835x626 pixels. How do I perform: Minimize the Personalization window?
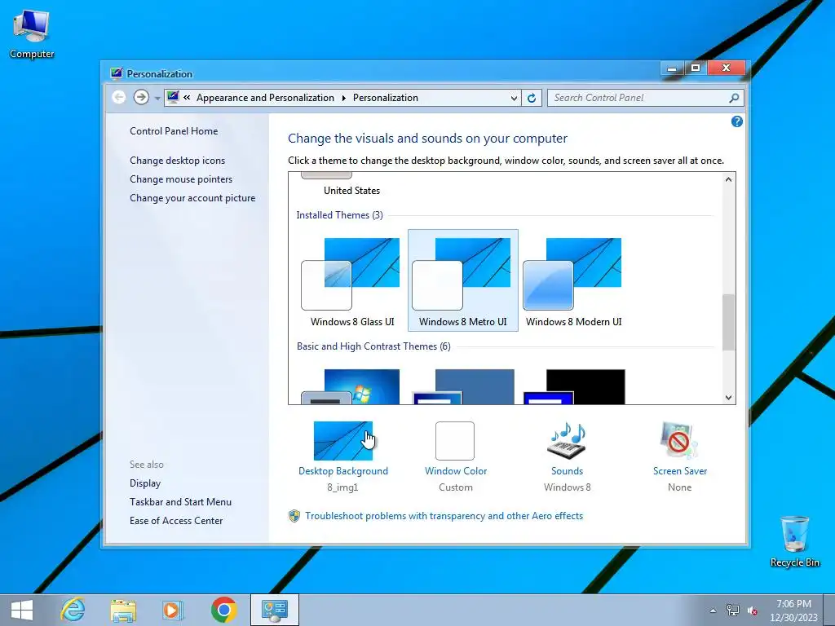pos(672,68)
